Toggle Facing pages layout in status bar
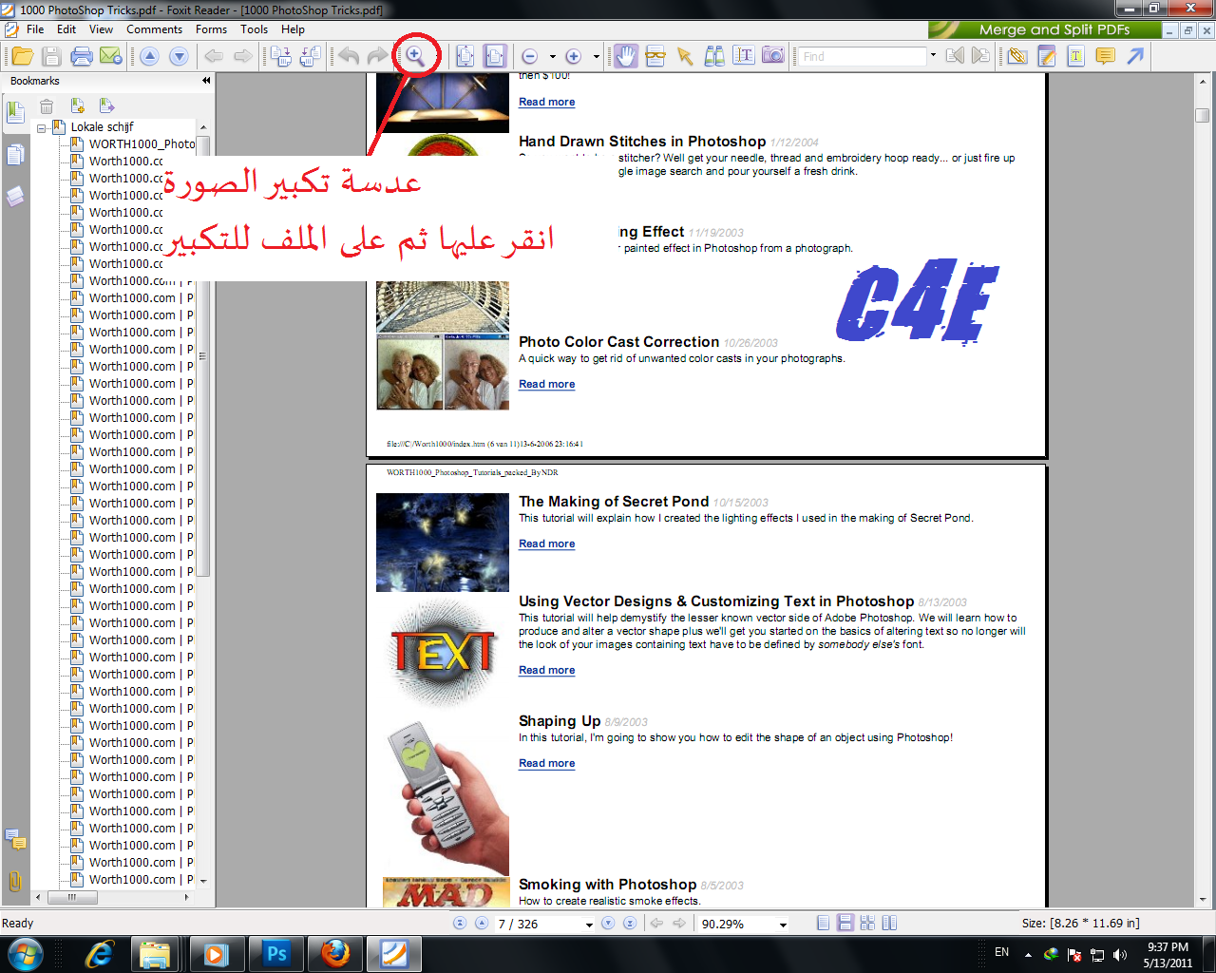This screenshot has width=1216, height=973. pyautogui.click(x=867, y=924)
